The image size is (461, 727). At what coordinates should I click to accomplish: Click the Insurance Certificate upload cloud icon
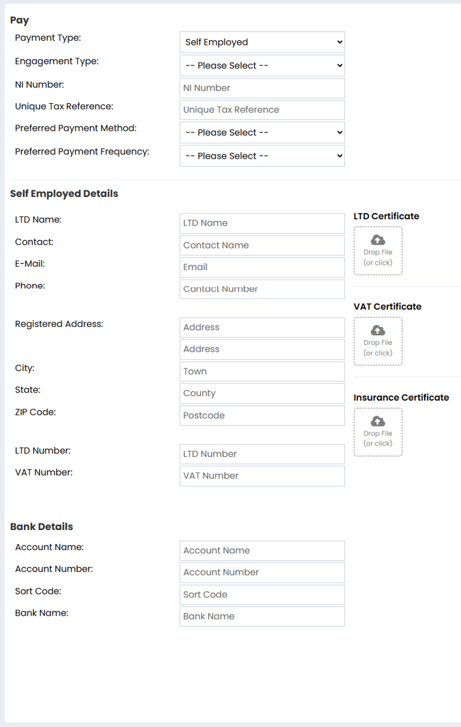[378, 421]
